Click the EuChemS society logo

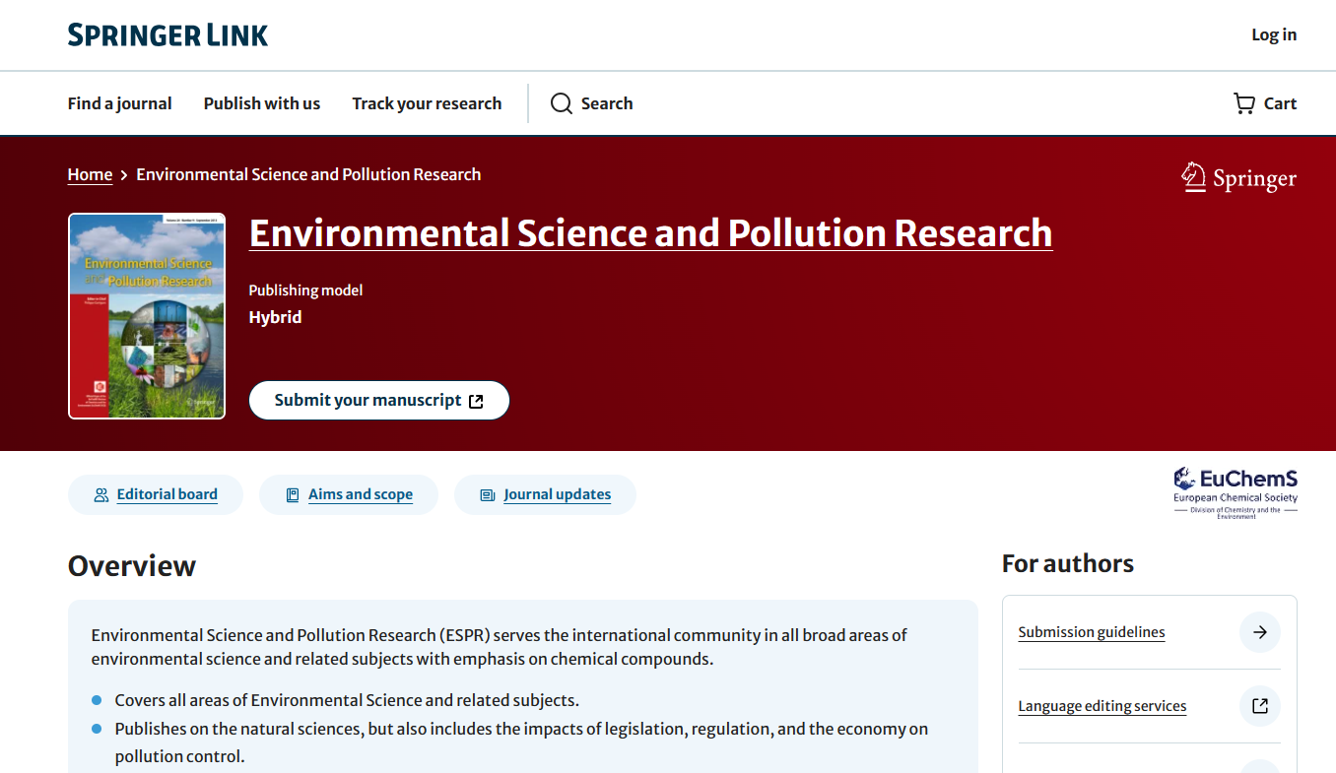pos(1236,492)
